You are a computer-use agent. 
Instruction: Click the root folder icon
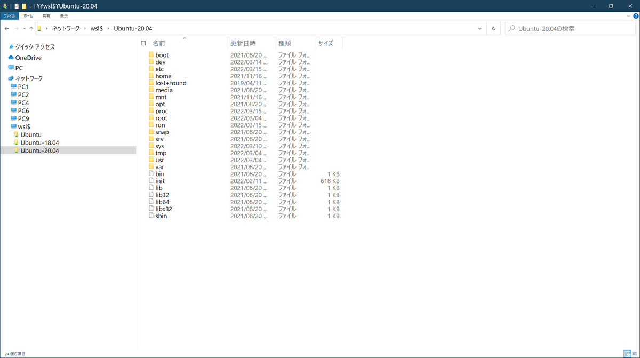[x=151, y=118]
